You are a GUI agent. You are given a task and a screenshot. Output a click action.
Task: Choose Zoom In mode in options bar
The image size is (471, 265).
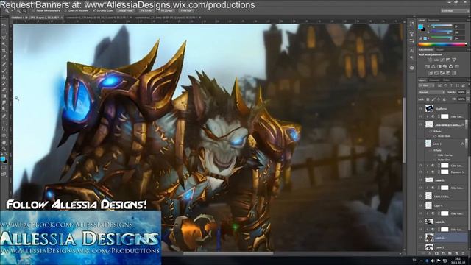(x=18, y=11)
